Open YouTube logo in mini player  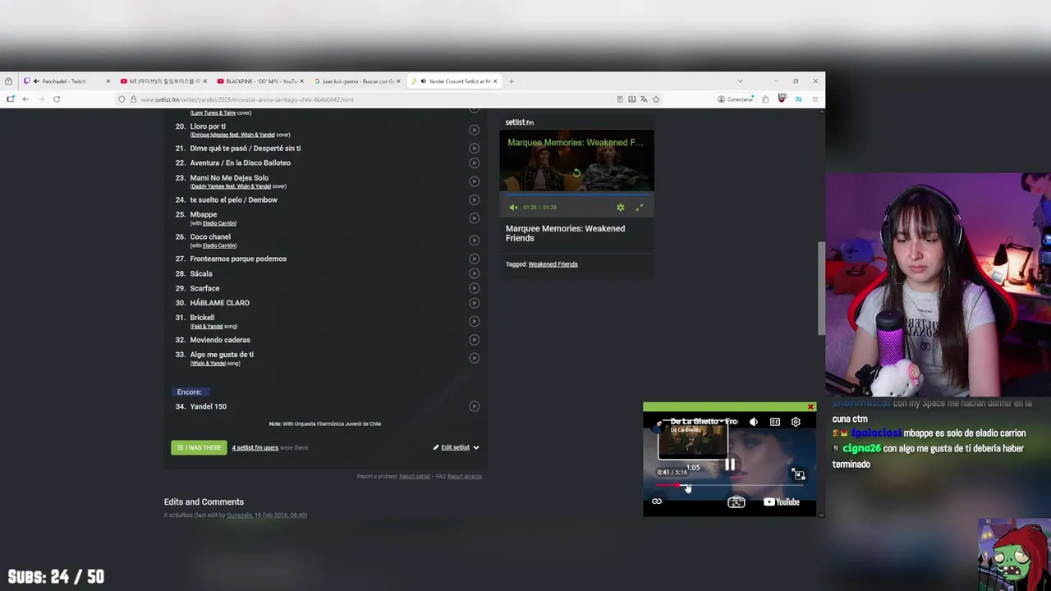(782, 502)
